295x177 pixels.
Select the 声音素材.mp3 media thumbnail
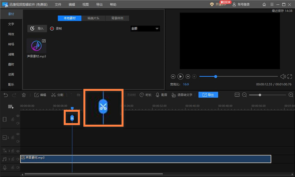coord(37,46)
